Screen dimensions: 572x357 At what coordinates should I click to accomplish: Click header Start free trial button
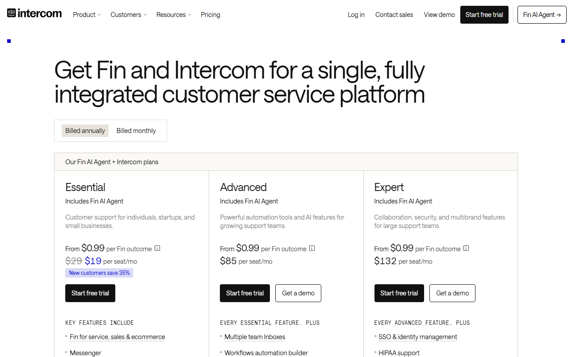484,15
